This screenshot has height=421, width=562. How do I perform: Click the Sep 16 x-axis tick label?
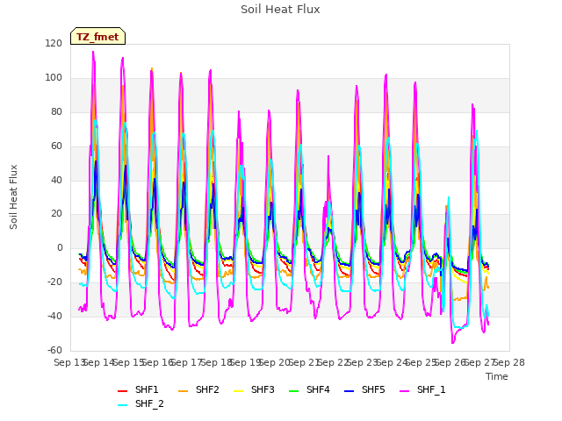(x=158, y=362)
